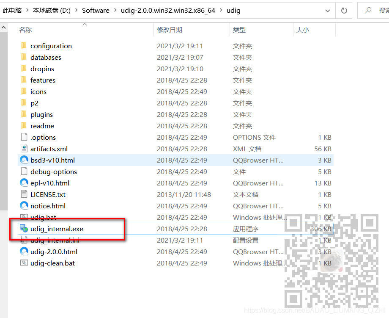Viewport: 389px width, 318px height.
Task: Expand chevron after 此电脑 in path
Action: point(27,11)
